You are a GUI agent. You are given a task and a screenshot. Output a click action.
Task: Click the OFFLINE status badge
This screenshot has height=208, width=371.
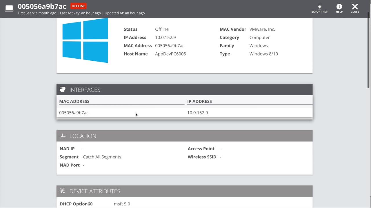[79, 6]
